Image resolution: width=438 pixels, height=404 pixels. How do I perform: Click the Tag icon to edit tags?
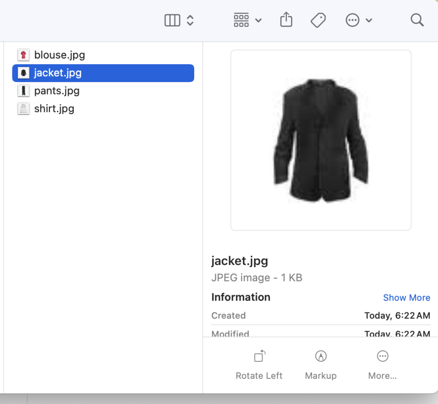(x=318, y=20)
